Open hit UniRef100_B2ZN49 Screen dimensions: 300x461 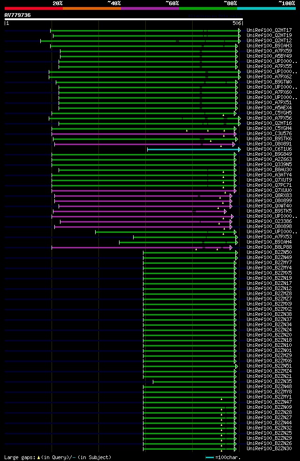click(269, 258)
